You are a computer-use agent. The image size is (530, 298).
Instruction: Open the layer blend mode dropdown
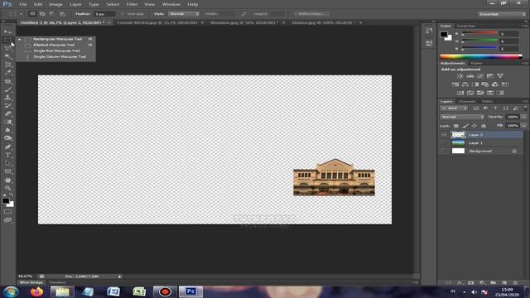point(462,117)
